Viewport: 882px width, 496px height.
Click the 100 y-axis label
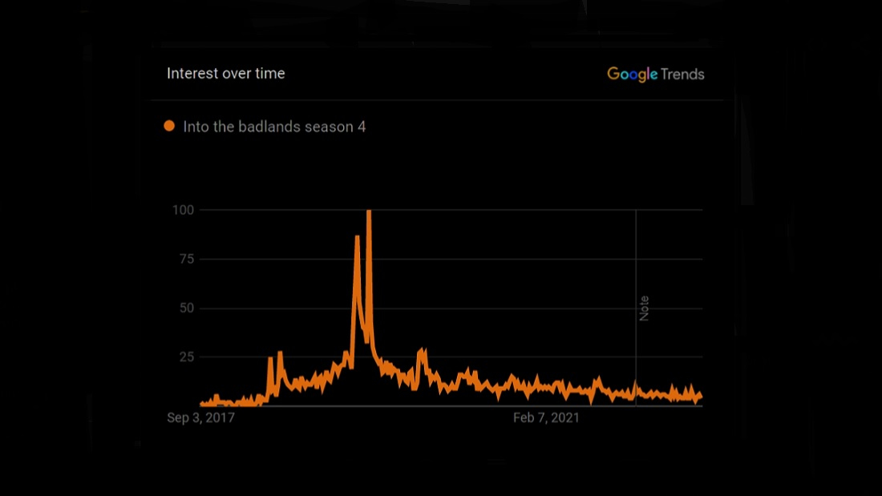pos(183,210)
